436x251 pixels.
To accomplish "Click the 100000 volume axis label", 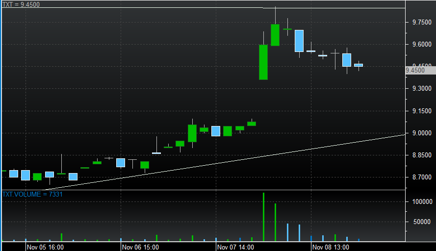I will 421,201.
